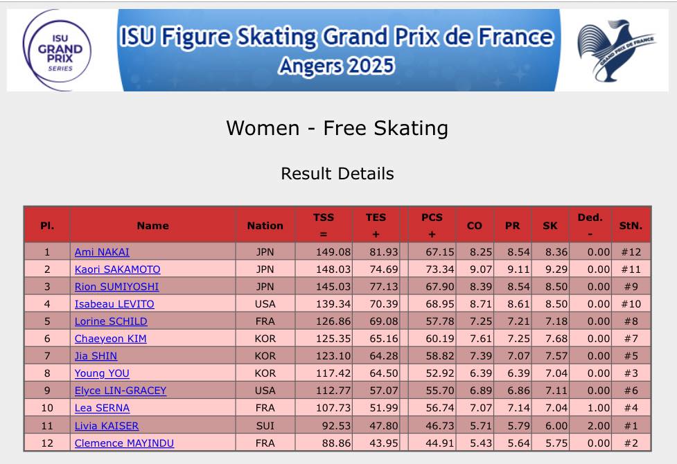Click the TSS column header
The image size is (677, 464).
[x=324, y=225]
